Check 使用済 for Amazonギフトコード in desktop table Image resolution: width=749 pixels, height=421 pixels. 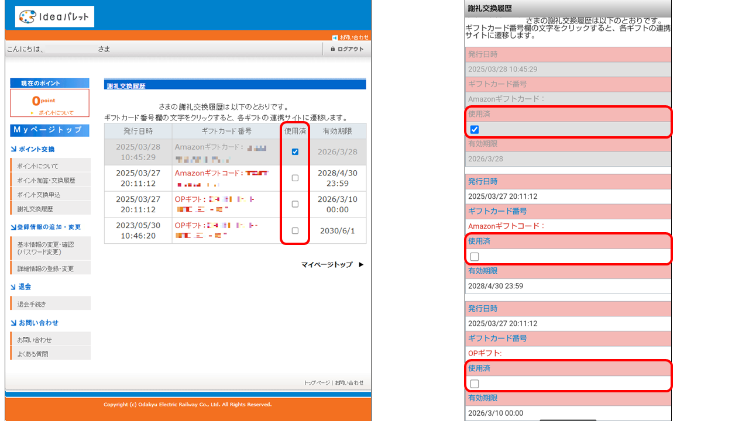tap(295, 178)
